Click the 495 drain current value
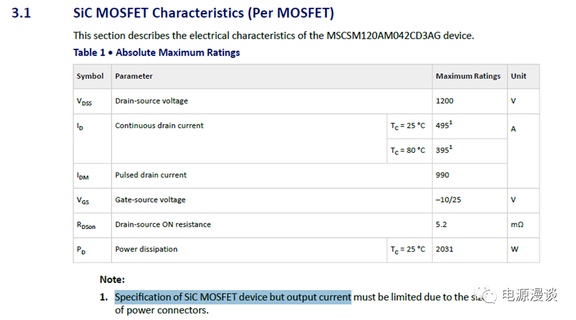Viewport: 576px width, 320px height. click(444, 126)
